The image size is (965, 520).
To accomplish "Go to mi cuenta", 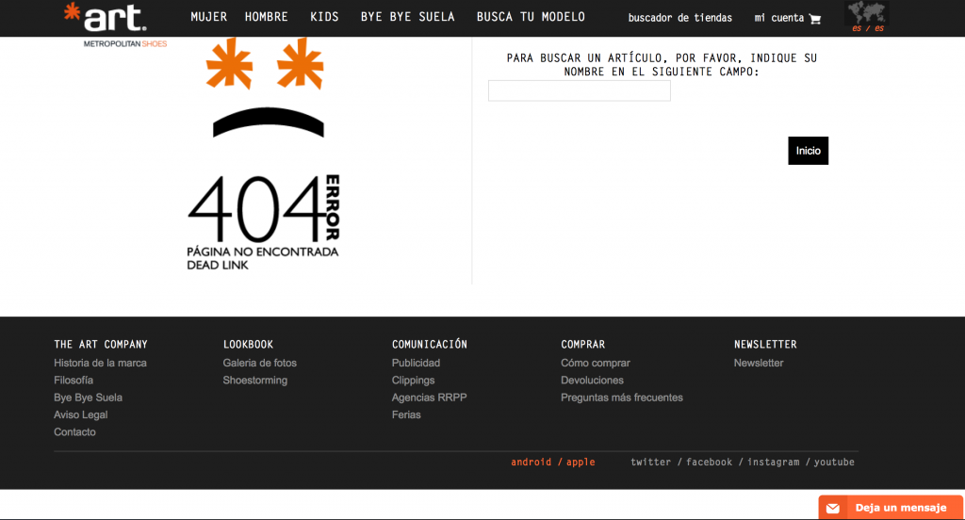I will [778, 18].
